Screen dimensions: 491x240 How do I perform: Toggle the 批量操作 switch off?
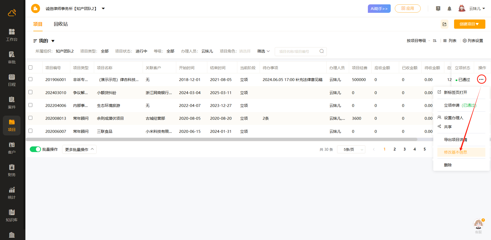pos(35,149)
